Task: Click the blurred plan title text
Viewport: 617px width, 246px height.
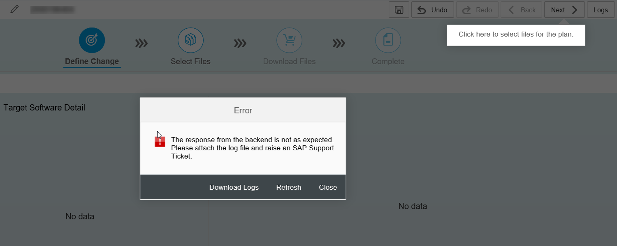Action: [52, 9]
